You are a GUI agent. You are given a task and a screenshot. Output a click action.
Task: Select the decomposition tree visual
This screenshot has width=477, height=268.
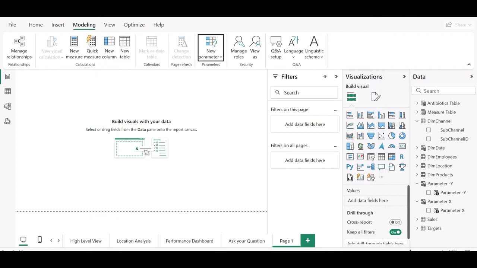click(371, 167)
